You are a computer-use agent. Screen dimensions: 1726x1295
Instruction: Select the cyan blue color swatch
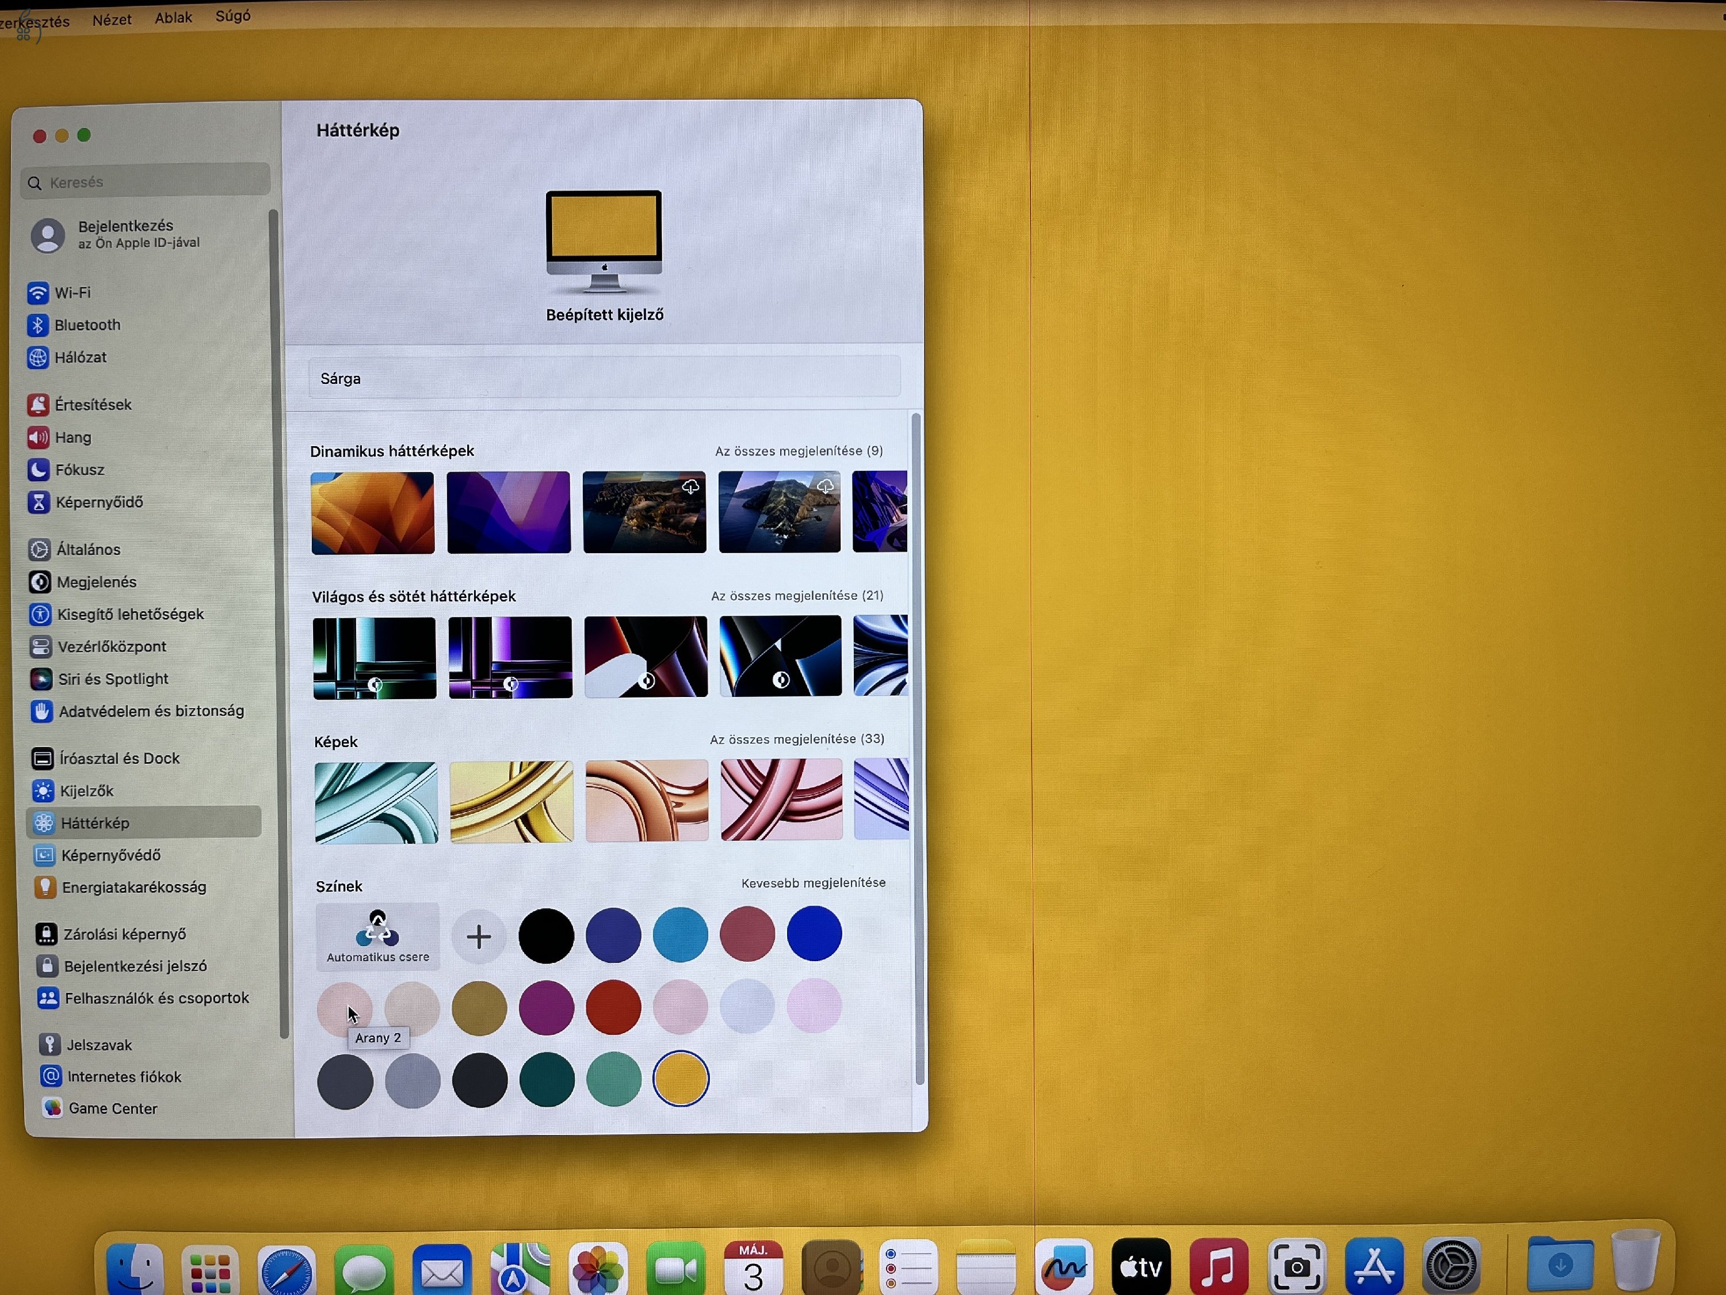click(x=681, y=934)
